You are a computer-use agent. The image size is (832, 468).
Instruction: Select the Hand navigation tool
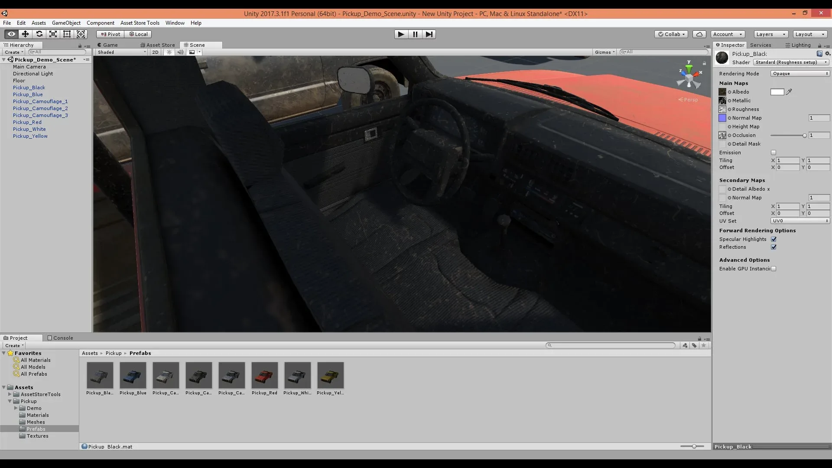(x=11, y=34)
